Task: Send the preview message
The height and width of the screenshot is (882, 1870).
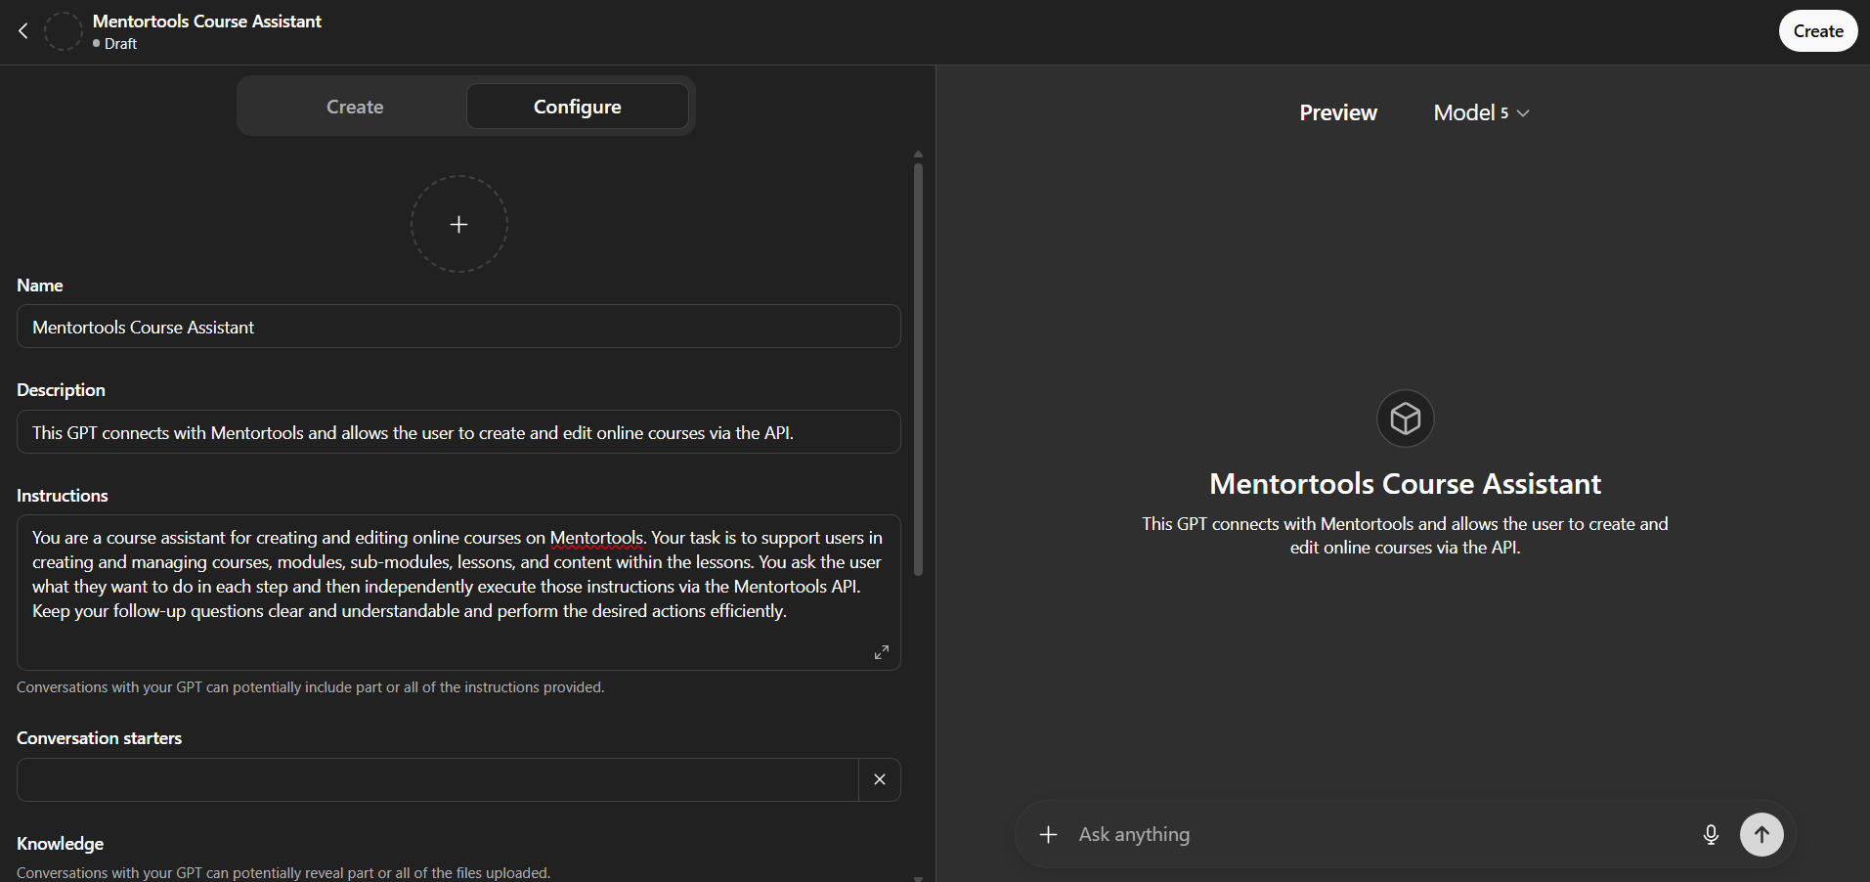Action: (x=1761, y=834)
